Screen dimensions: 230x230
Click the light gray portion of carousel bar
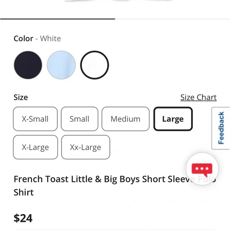pyautogui.click(x=172, y=19)
